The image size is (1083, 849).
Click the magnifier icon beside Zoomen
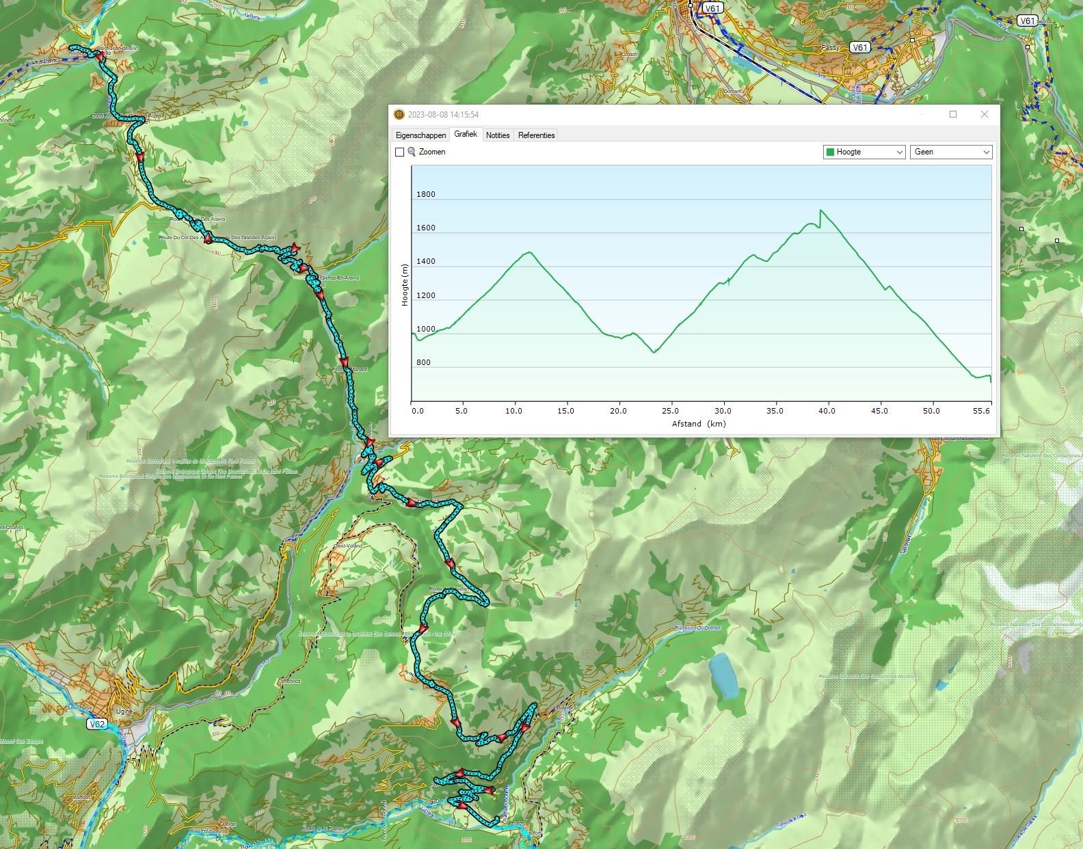(x=412, y=152)
